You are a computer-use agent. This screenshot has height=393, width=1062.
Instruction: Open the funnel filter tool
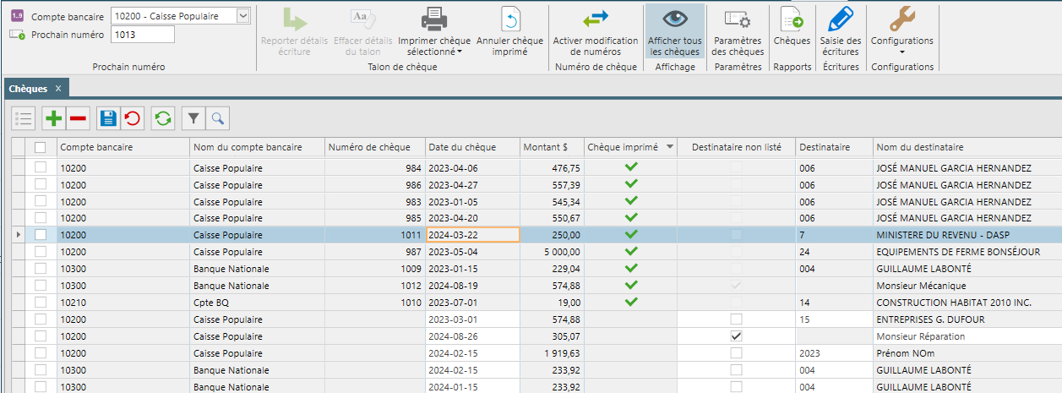tap(193, 118)
